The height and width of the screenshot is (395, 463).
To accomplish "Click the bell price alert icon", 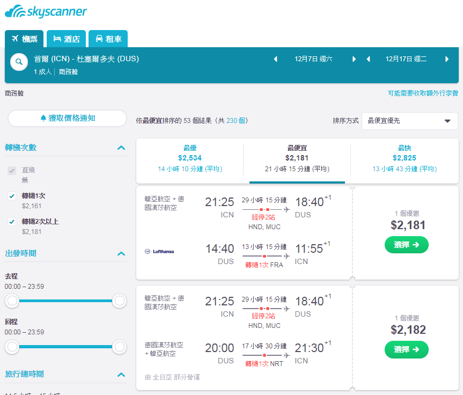I will (x=43, y=118).
